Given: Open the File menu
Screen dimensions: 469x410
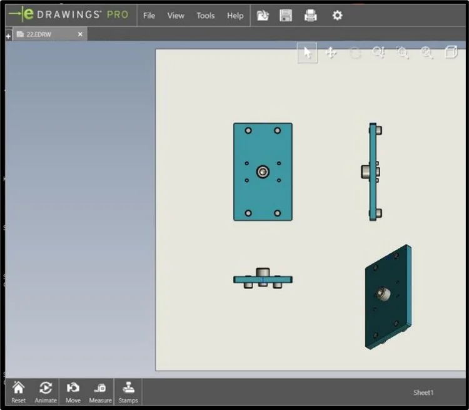Looking at the screenshot, I should click(149, 16).
